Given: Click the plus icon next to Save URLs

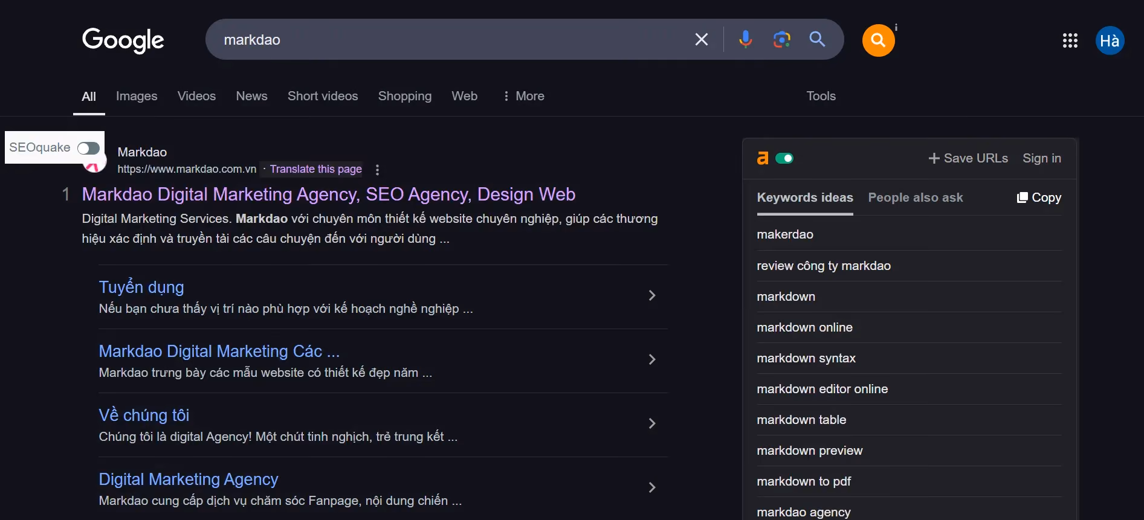Looking at the screenshot, I should 934,158.
